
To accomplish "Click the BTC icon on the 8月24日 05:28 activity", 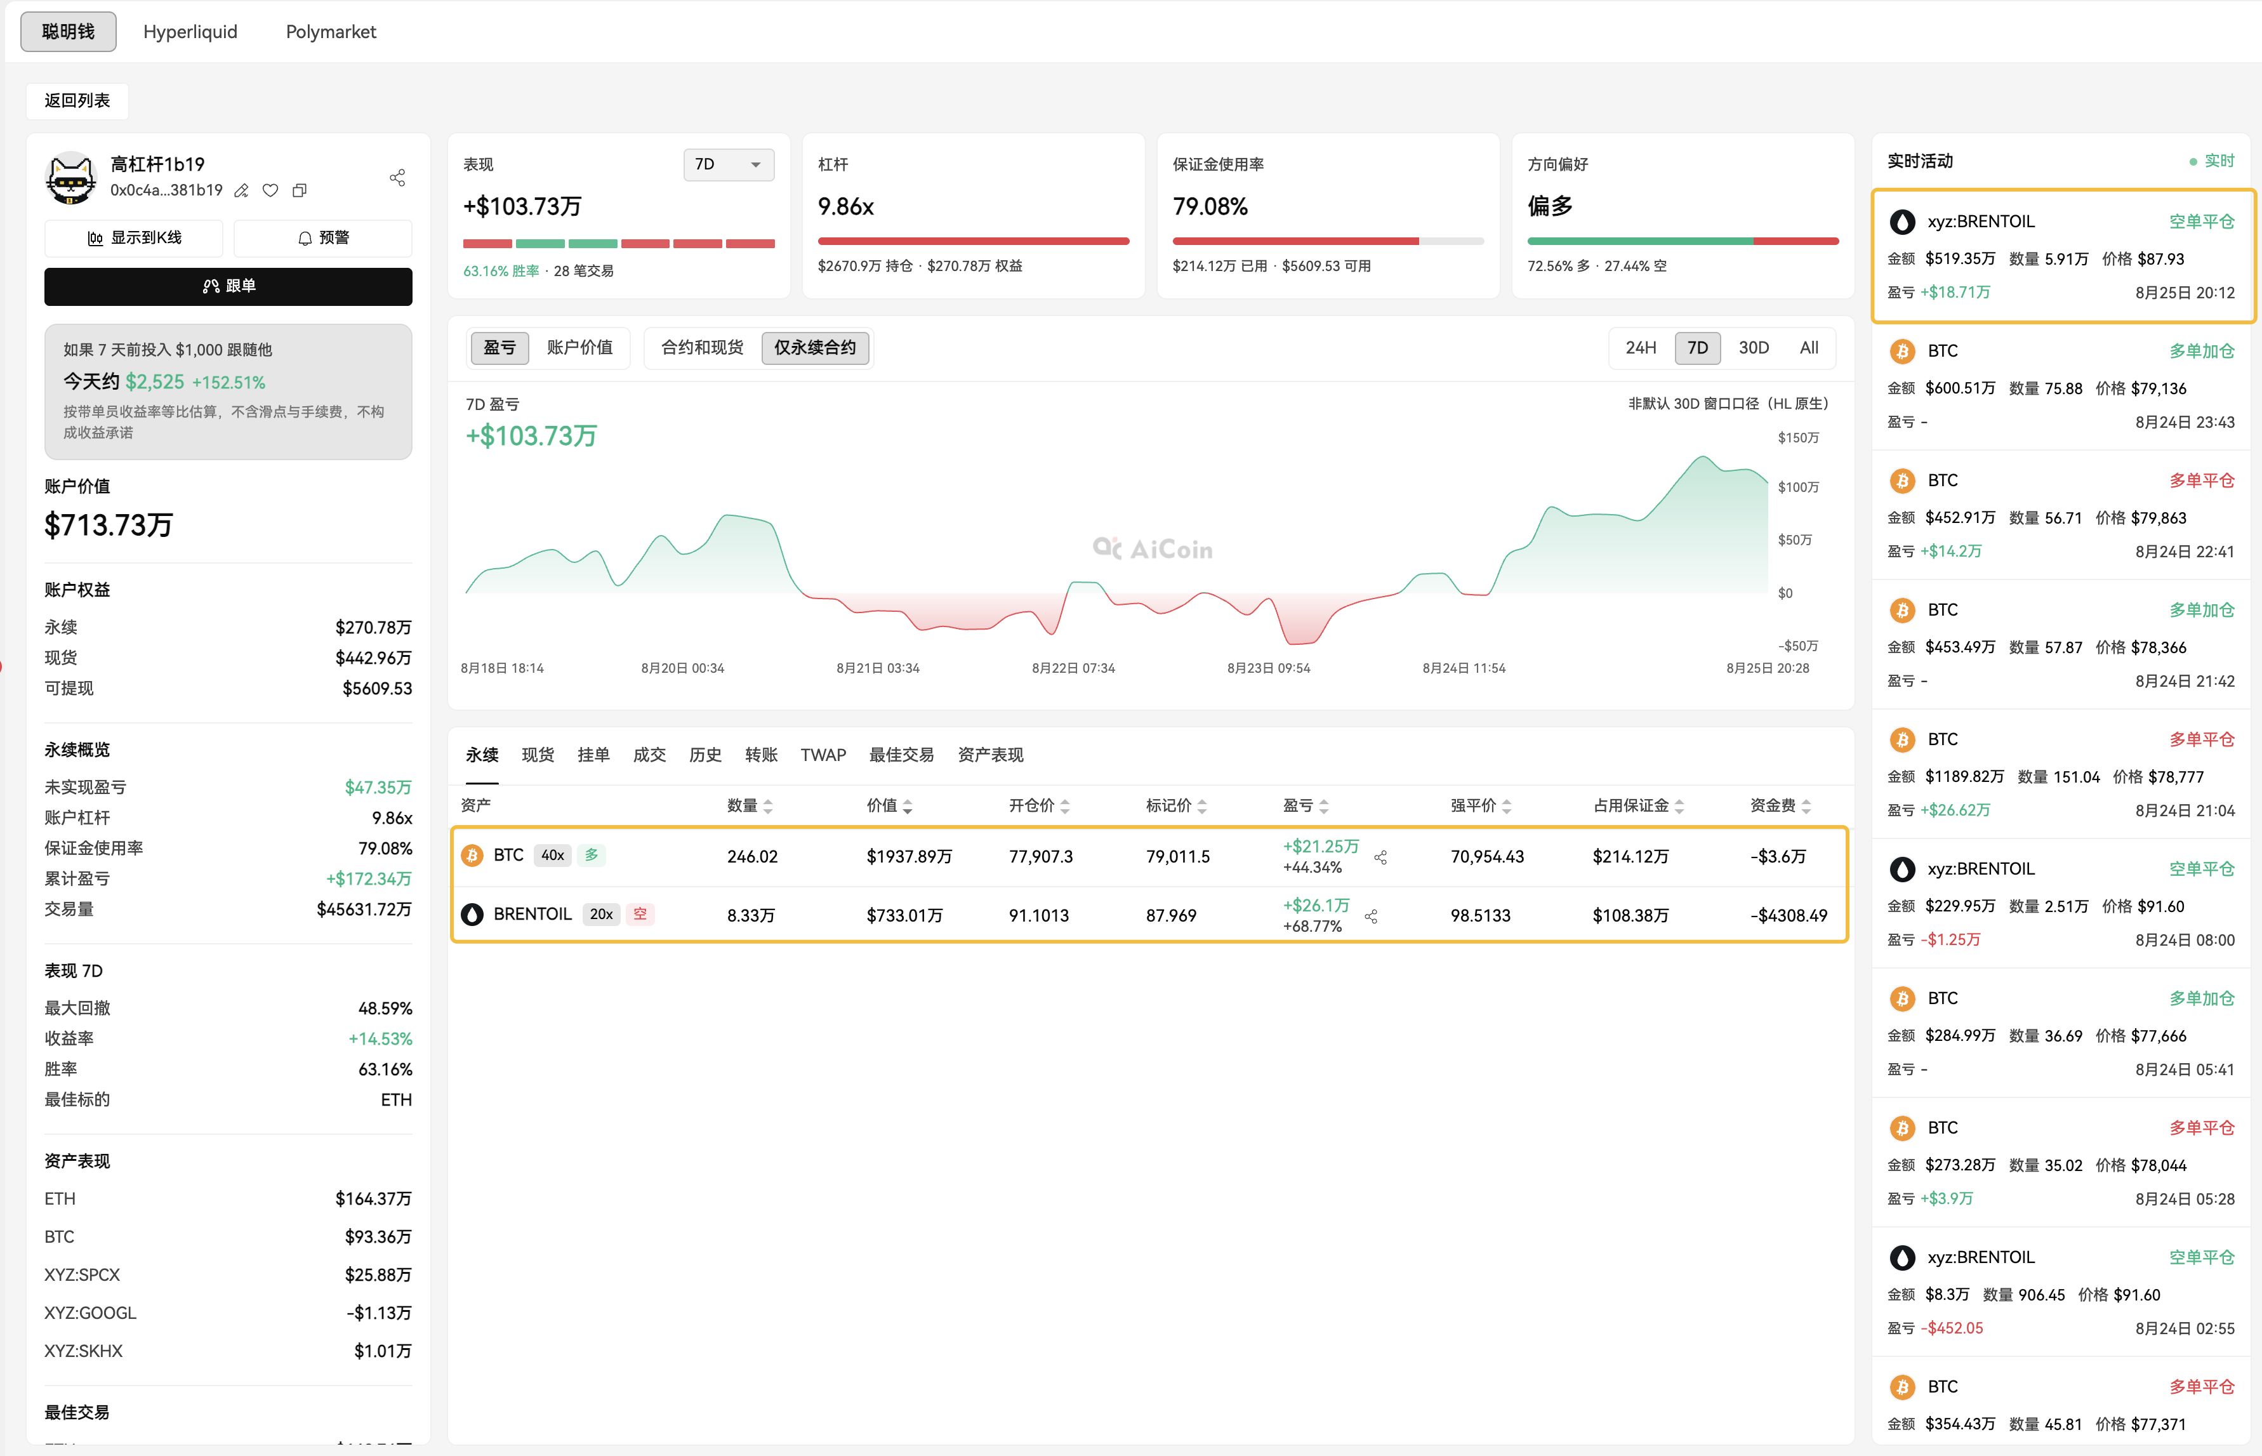I will point(1903,1129).
